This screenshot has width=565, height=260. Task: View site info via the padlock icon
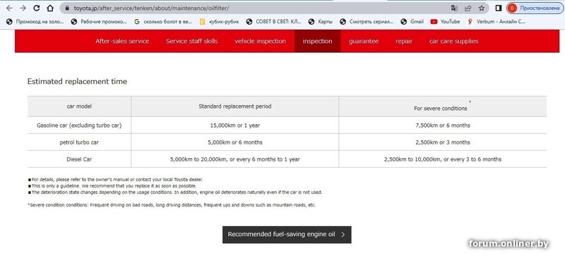66,8
